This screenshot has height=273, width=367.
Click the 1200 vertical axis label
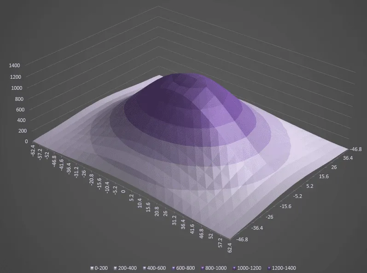(x=16, y=77)
